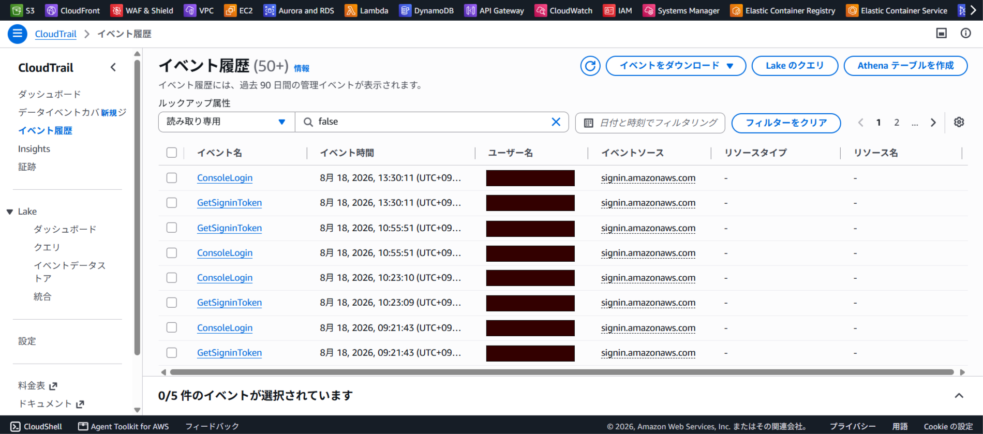This screenshot has width=983, height=434.
Task: Expand the selected events bottom panel
Action: point(959,396)
